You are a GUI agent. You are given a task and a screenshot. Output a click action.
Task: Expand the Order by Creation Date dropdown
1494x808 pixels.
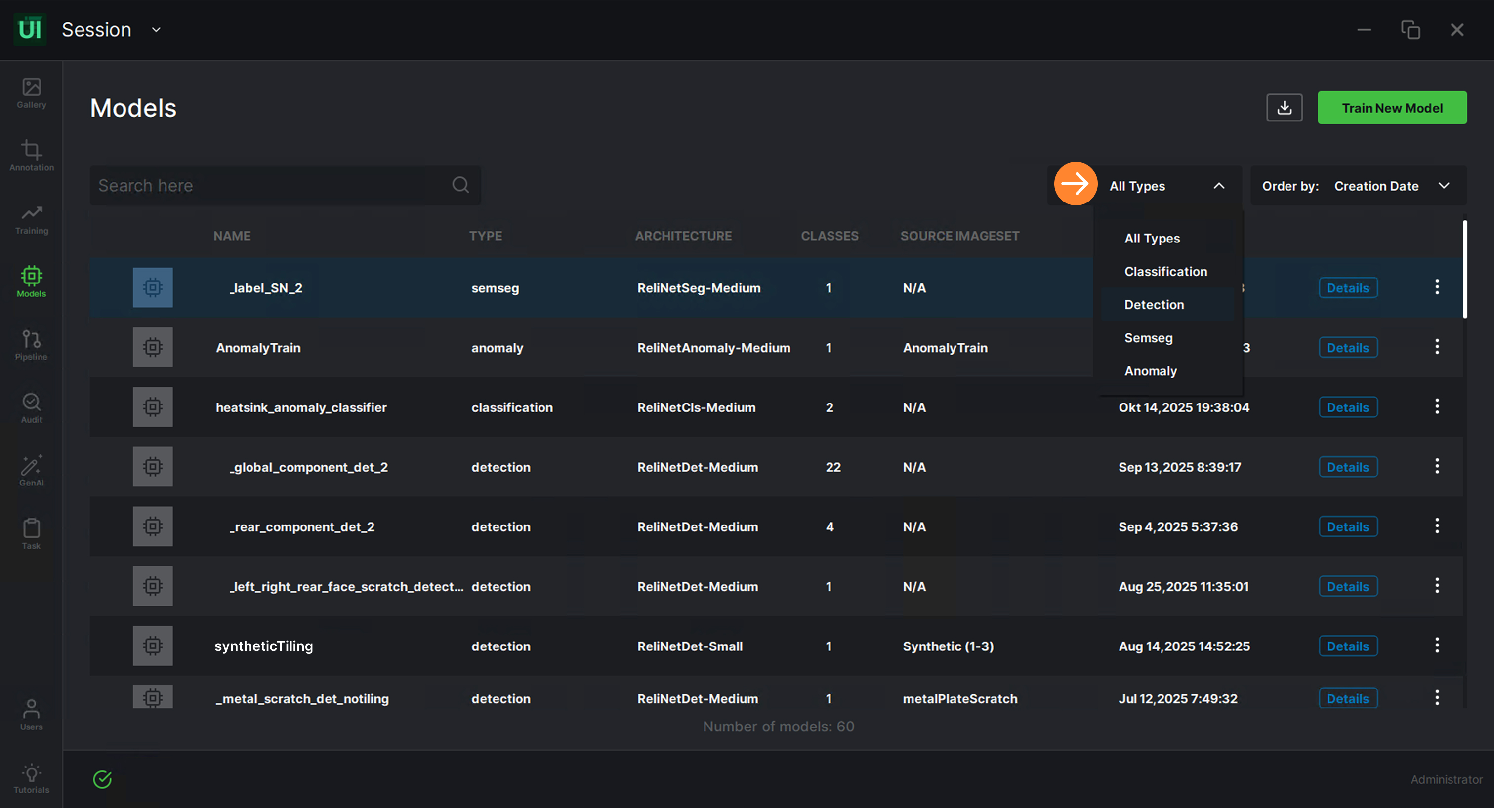coord(1444,186)
